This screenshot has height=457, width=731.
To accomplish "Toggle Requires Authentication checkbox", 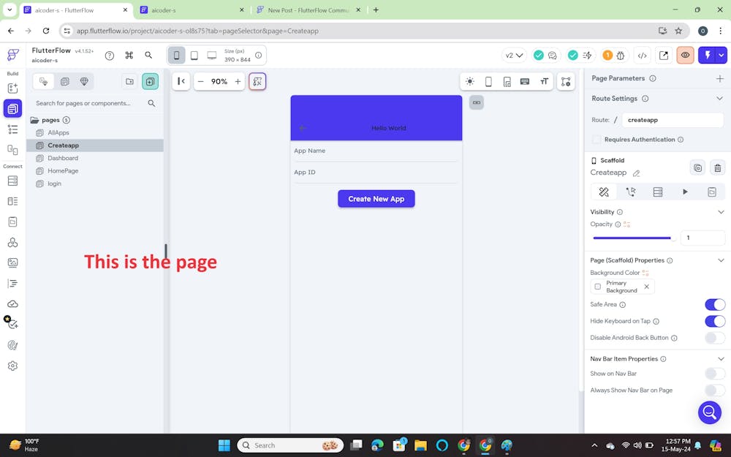I will point(596,140).
